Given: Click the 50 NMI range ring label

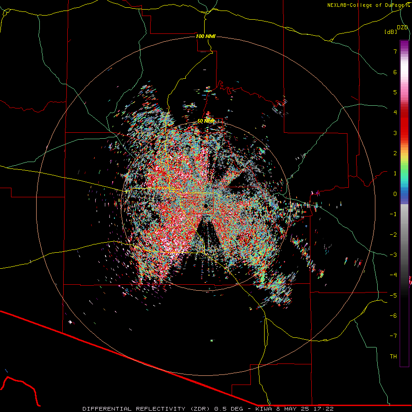Looking at the screenshot, I should 206,121.
